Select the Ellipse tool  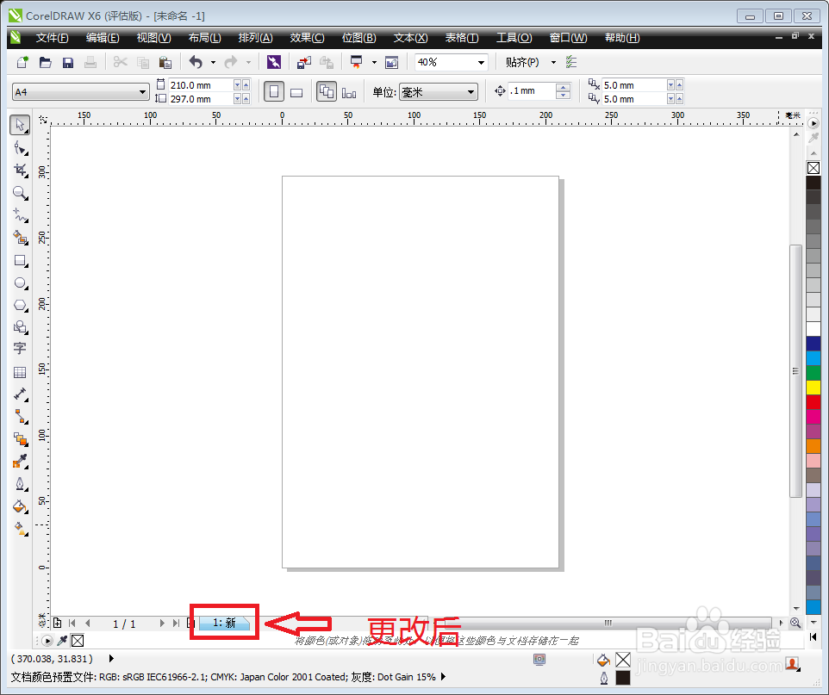click(x=20, y=282)
